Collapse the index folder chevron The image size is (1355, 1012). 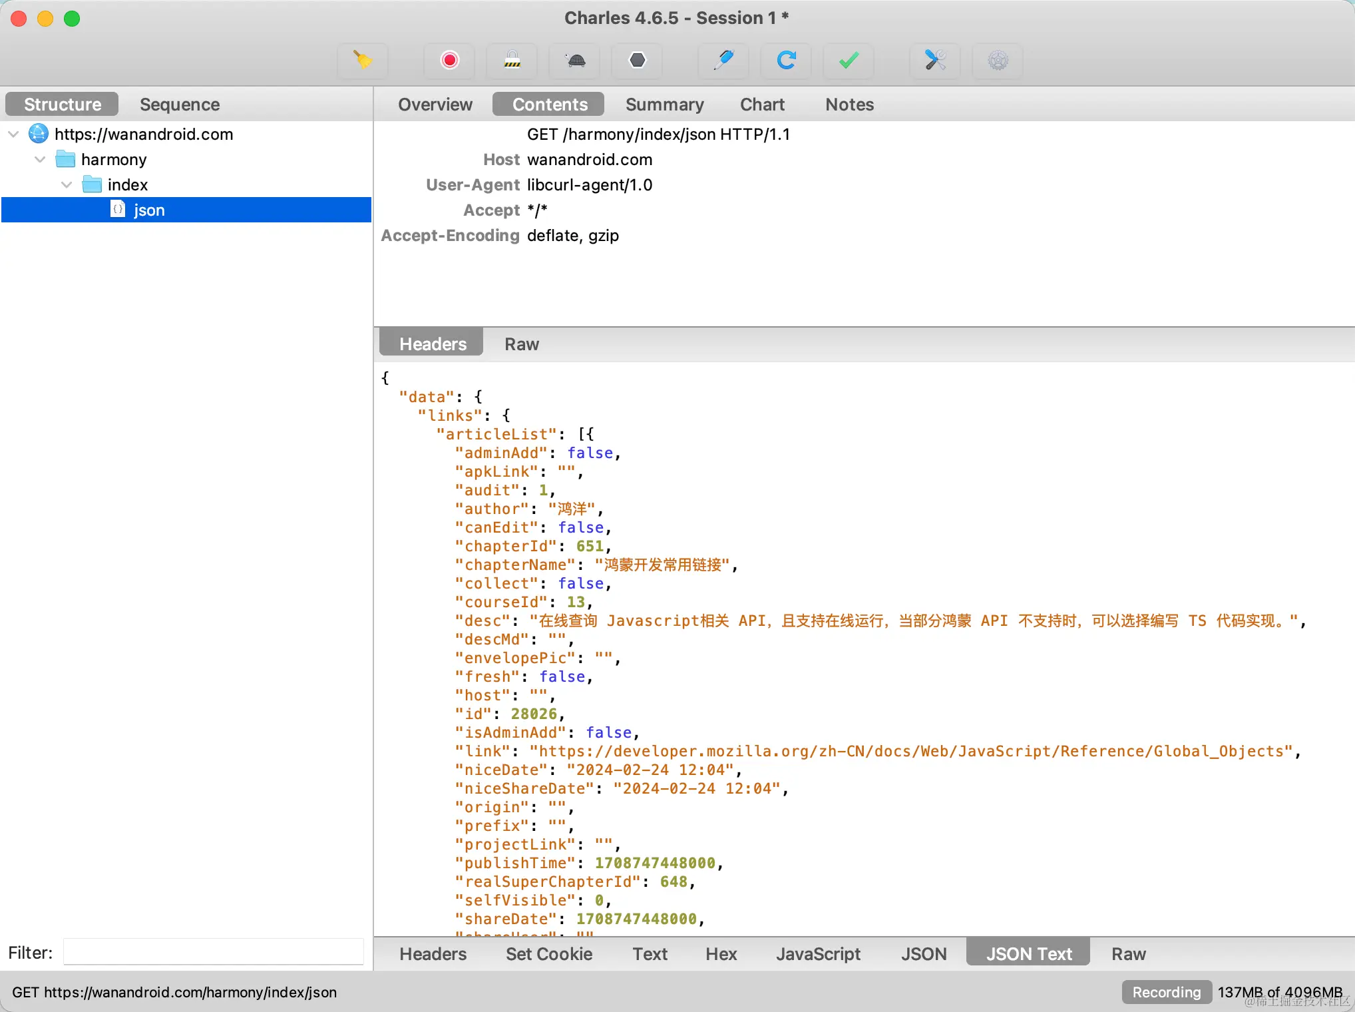click(x=67, y=185)
